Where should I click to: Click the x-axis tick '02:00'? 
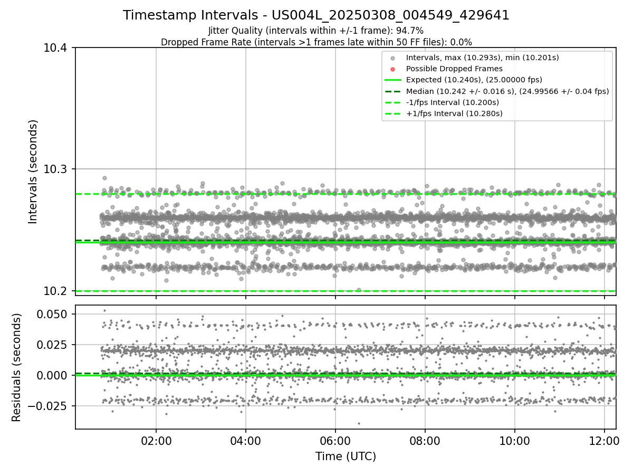click(156, 440)
